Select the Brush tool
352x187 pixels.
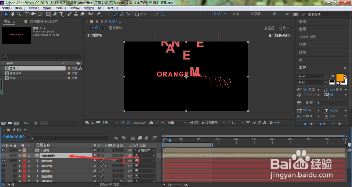[x=70, y=14]
